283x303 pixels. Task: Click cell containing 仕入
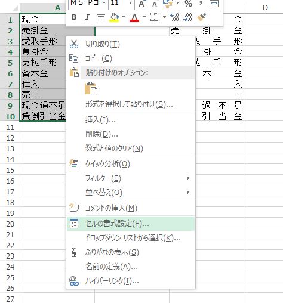pyautogui.click(x=43, y=84)
